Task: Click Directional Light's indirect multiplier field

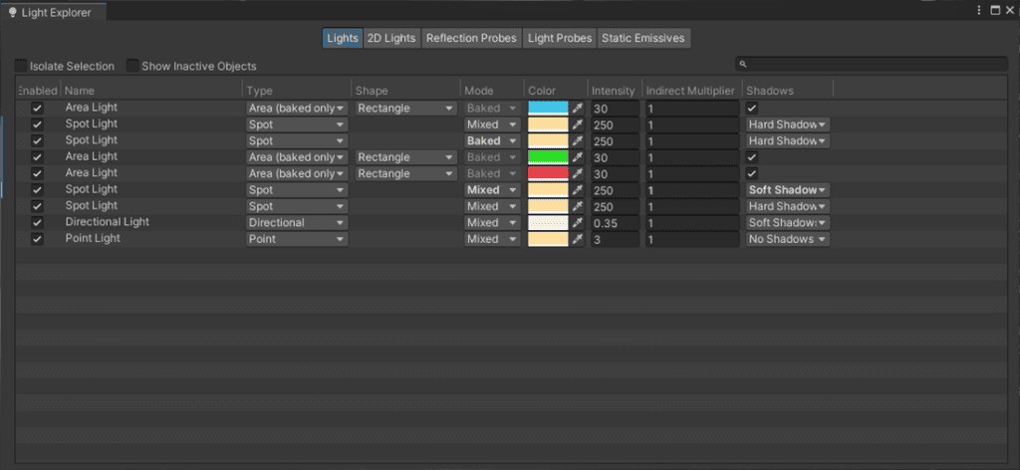Action: pyautogui.click(x=692, y=223)
